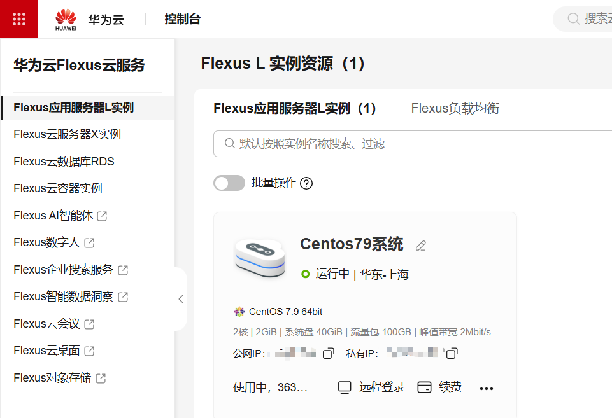Click the pencil icon to rename Centos79系统
Viewport: 612px width, 418px height.
420,246
